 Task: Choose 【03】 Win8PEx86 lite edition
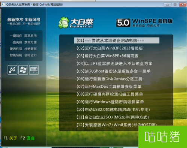(107, 56)
